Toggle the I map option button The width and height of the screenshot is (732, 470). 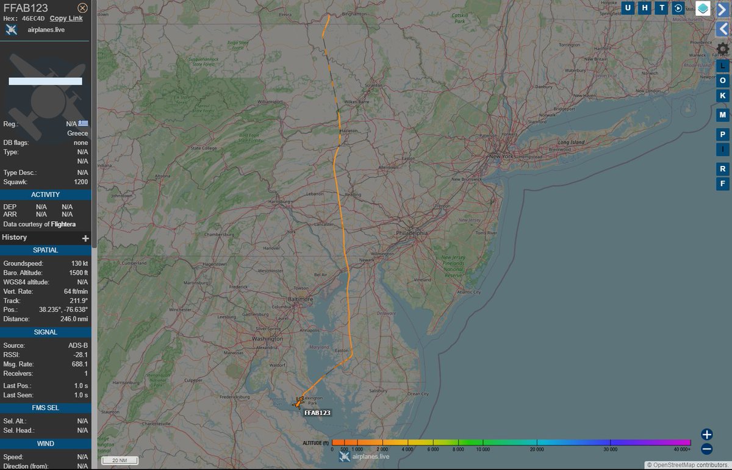pyautogui.click(x=723, y=149)
